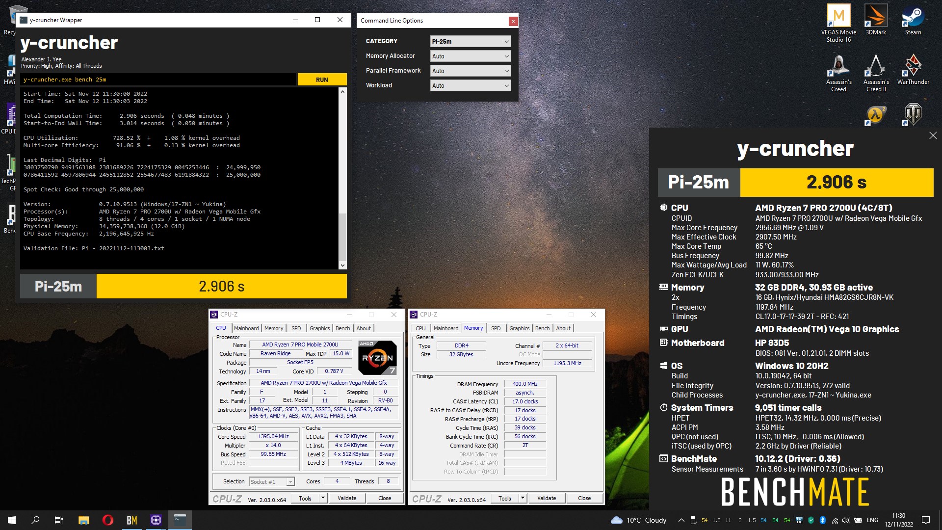Viewport: 942px width, 530px height.
Task: Select the Graphics tab in left CPU-Z
Action: (319, 328)
